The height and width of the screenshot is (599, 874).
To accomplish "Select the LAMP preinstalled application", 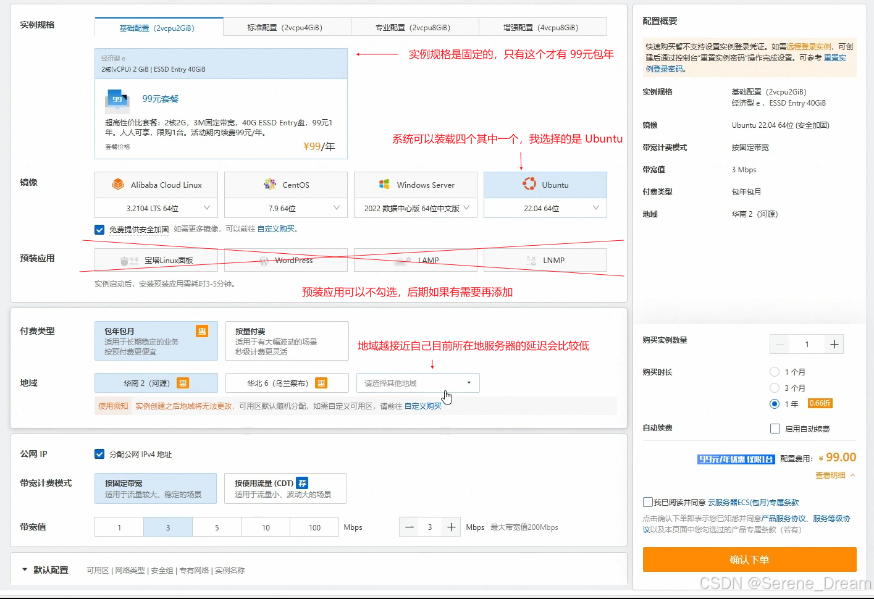I will [416, 260].
